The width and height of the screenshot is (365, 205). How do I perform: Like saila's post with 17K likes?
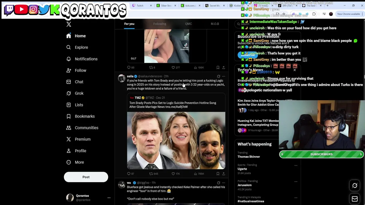point(176,174)
